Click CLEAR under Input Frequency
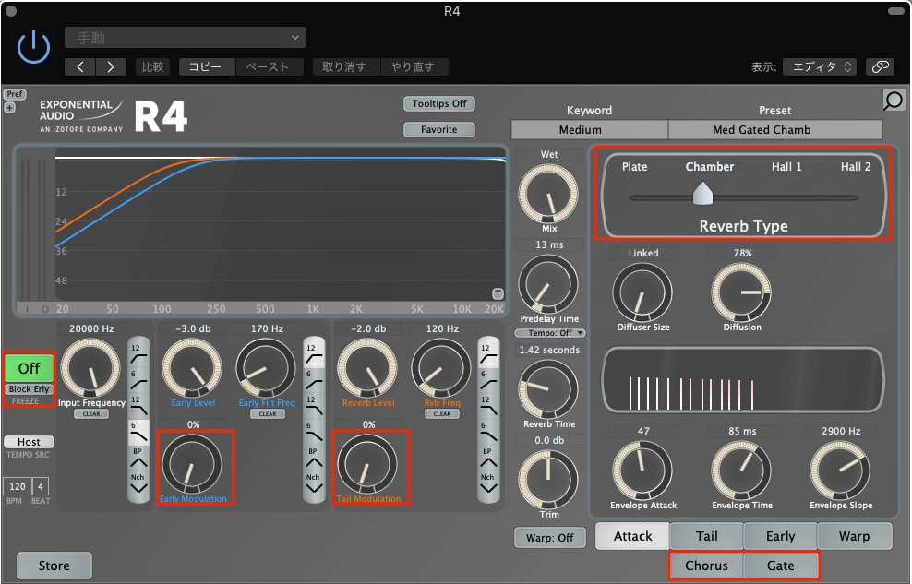The width and height of the screenshot is (912, 584). click(91, 413)
